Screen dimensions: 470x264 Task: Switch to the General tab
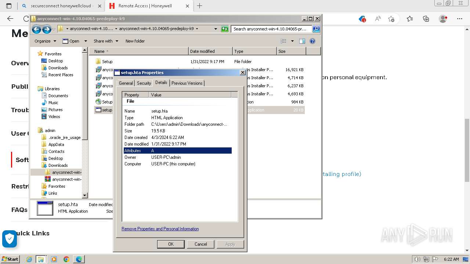pyautogui.click(x=126, y=83)
